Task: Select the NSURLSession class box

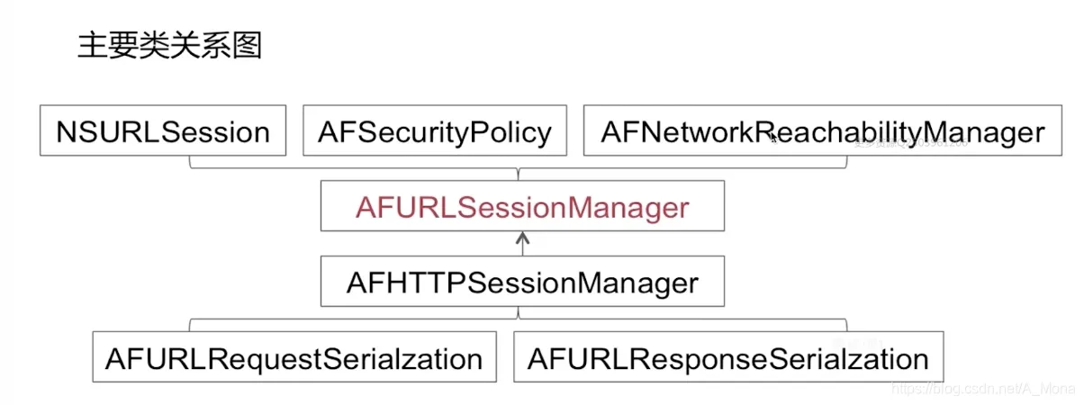Action: (163, 132)
